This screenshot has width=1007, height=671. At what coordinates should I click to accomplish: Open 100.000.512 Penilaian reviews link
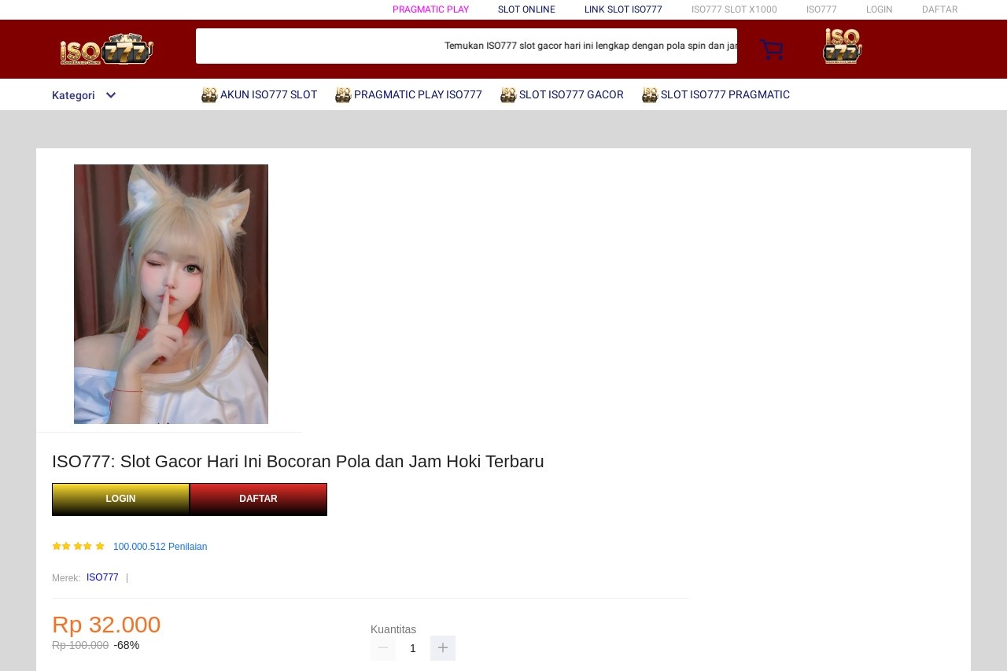coord(160,547)
